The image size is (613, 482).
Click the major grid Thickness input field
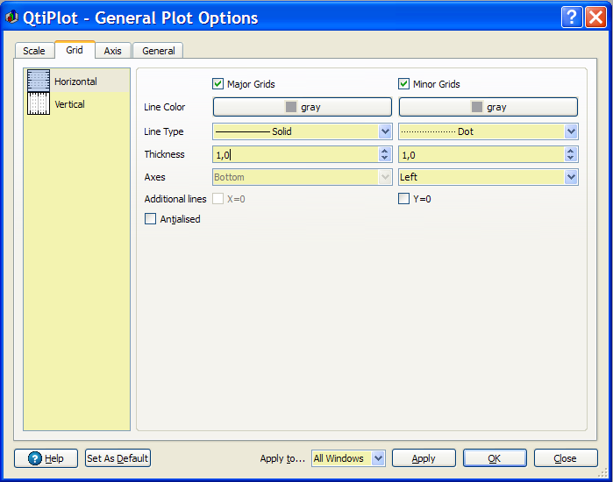[x=294, y=154]
